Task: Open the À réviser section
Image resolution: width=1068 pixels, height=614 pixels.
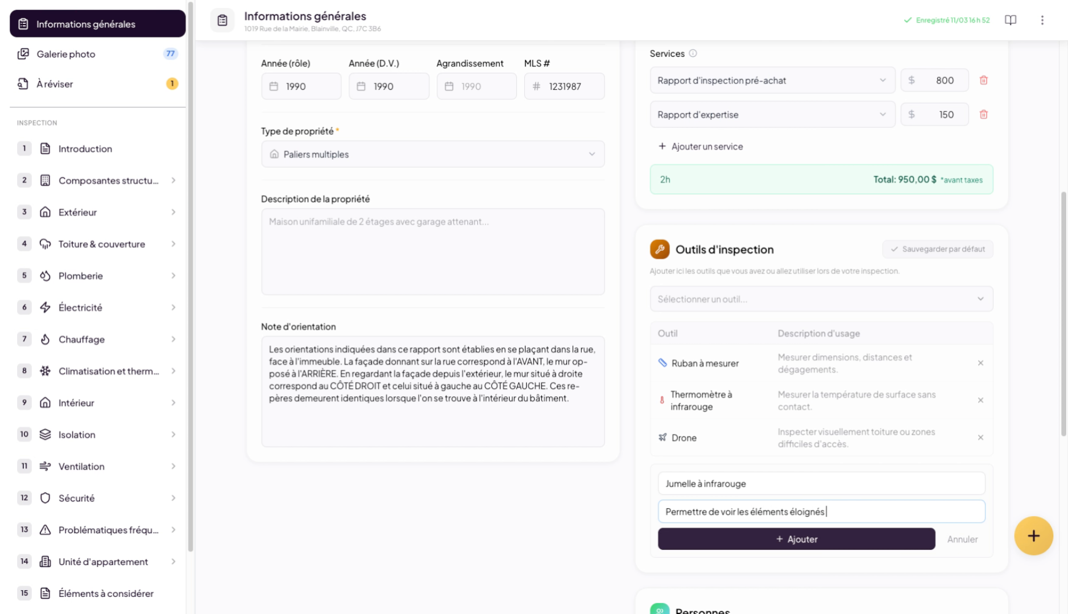Action: pos(55,84)
